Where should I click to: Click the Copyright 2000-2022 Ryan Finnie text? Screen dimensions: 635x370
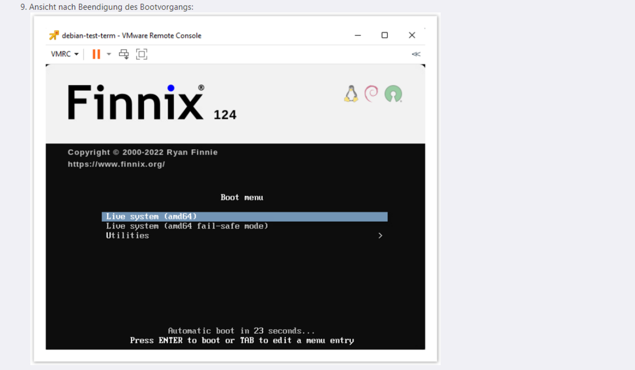142,152
